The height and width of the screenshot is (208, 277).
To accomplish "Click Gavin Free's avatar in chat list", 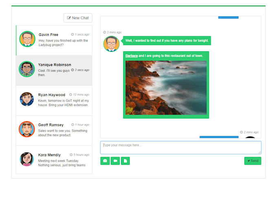I will point(27,39).
